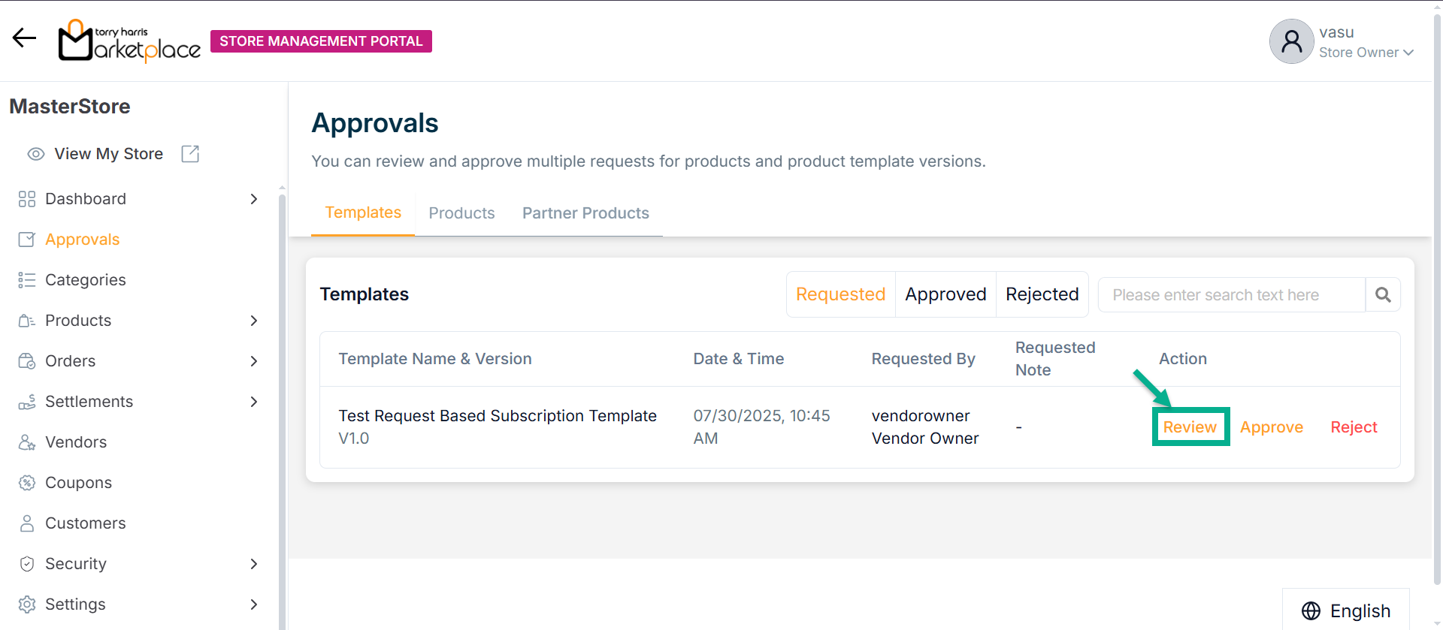The width and height of the screenshot is (1443, 630).
Task: Click the globe language icon
Action: (1311, 610)
